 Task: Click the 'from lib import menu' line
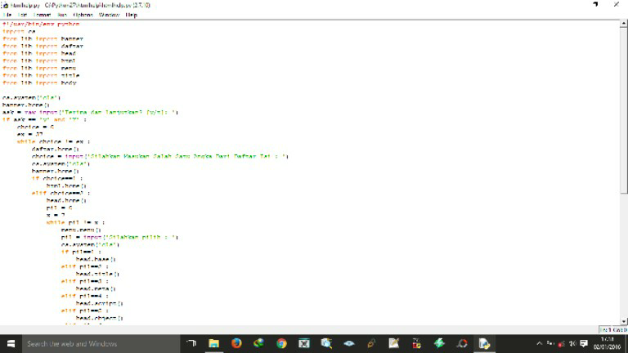coord(39,68)
